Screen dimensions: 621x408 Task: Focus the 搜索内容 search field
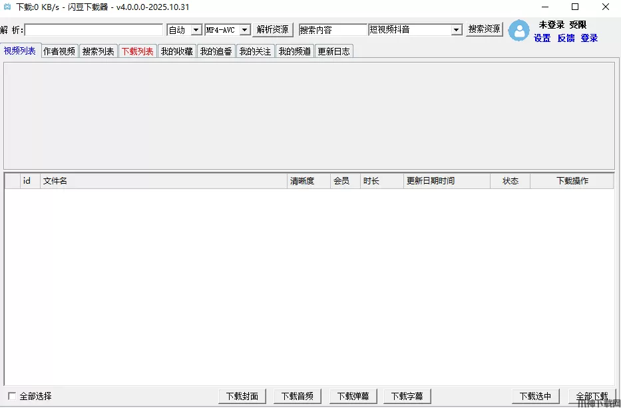pyautogui.click(x=333, y=30)
